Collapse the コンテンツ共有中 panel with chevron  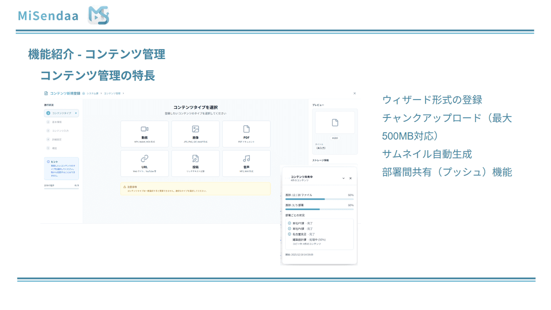pos(343,178)
